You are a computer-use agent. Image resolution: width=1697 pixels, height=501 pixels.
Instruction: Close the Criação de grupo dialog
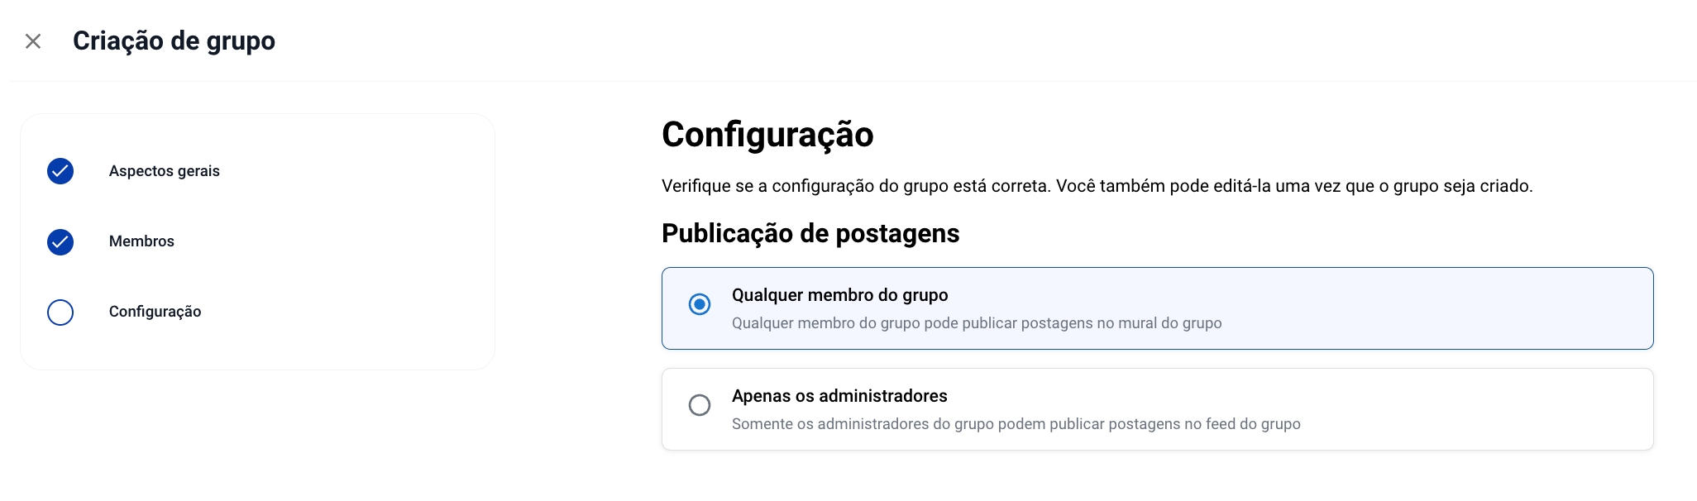(33, 41)
